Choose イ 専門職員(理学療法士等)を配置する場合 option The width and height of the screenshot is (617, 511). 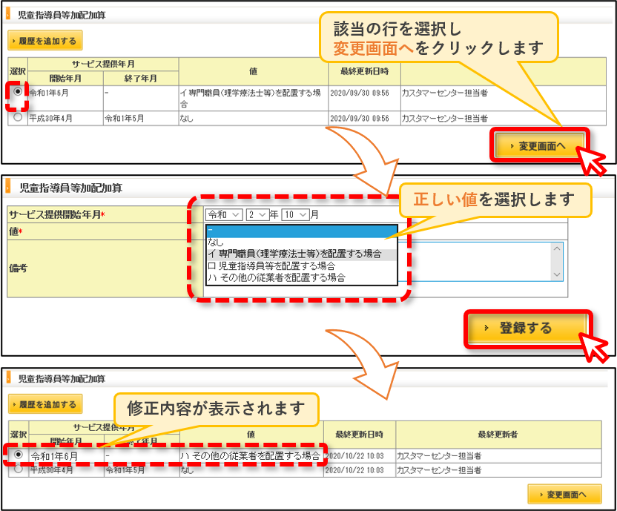point(303,254)
